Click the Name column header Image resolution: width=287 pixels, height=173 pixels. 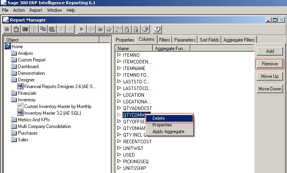134,49
